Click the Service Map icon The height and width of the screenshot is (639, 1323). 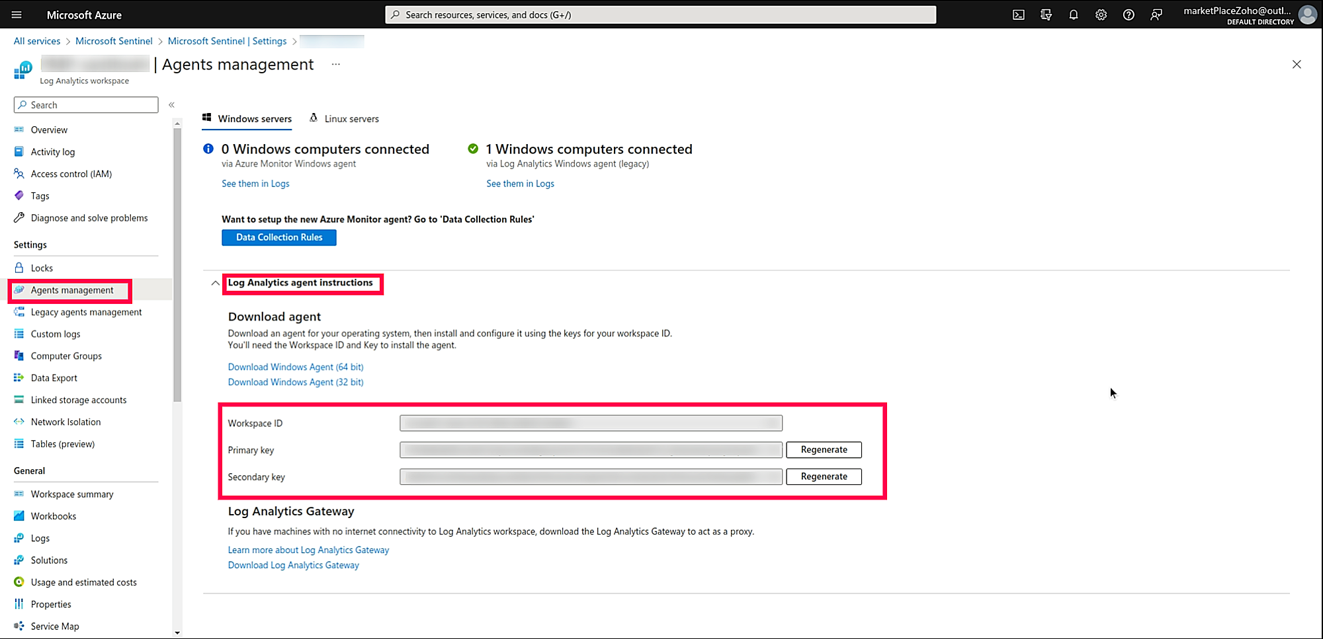click(19, 626)
